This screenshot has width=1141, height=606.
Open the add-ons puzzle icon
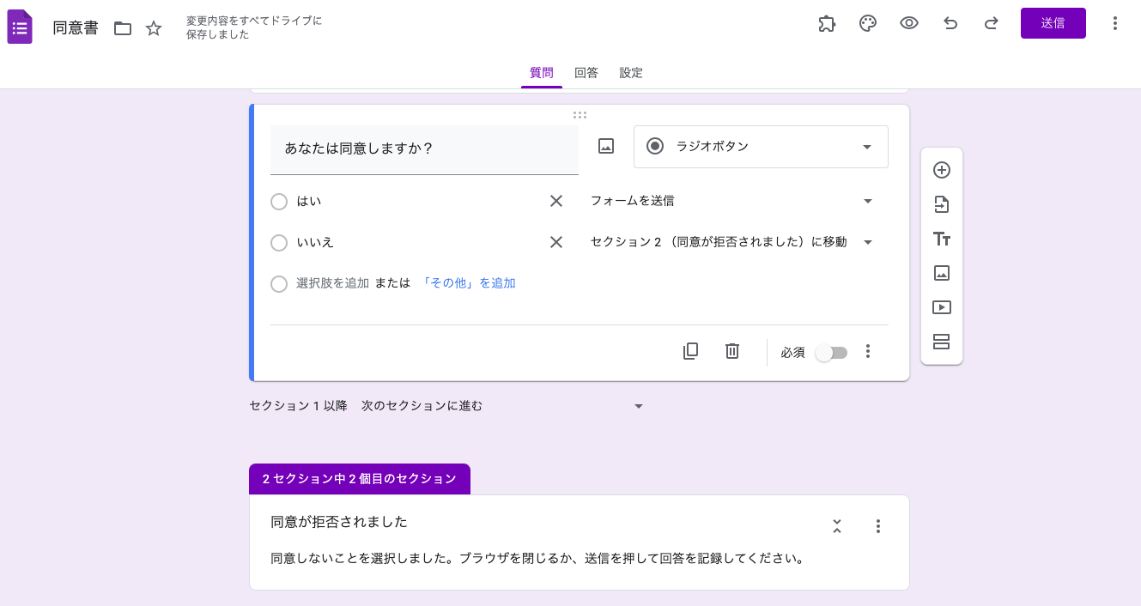point(827,23)
